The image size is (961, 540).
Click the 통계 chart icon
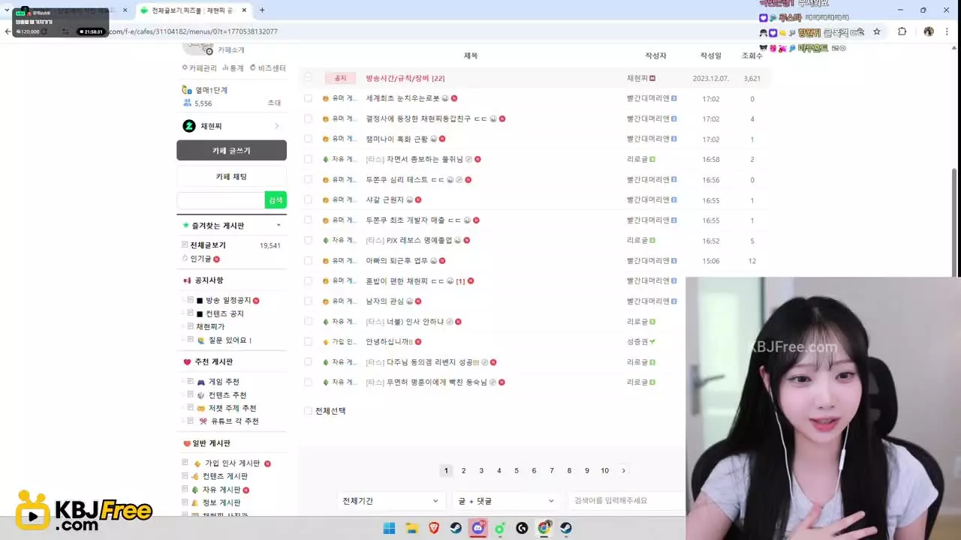coord(225,68)
